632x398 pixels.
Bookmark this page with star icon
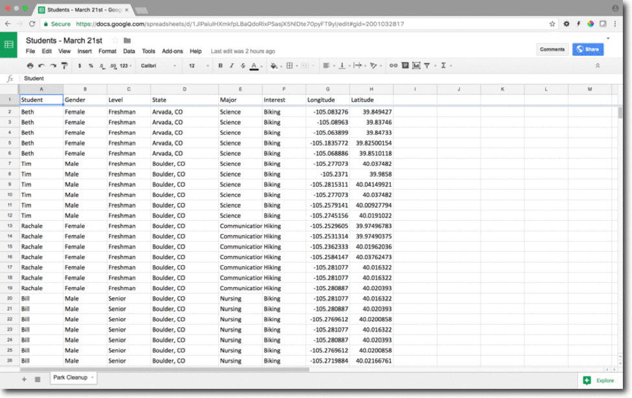[x=552, y=24]
